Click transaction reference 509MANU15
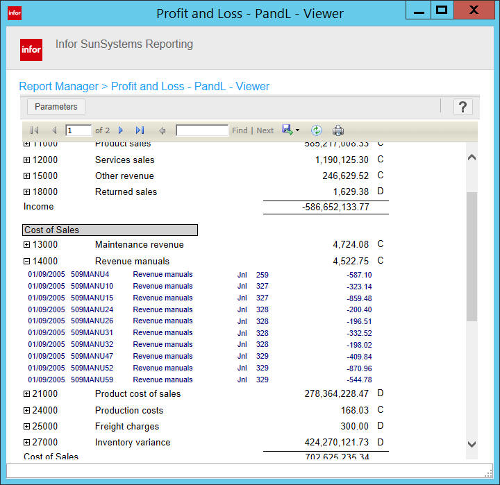This screenshot has width=500, height=485. click(92, 298)
